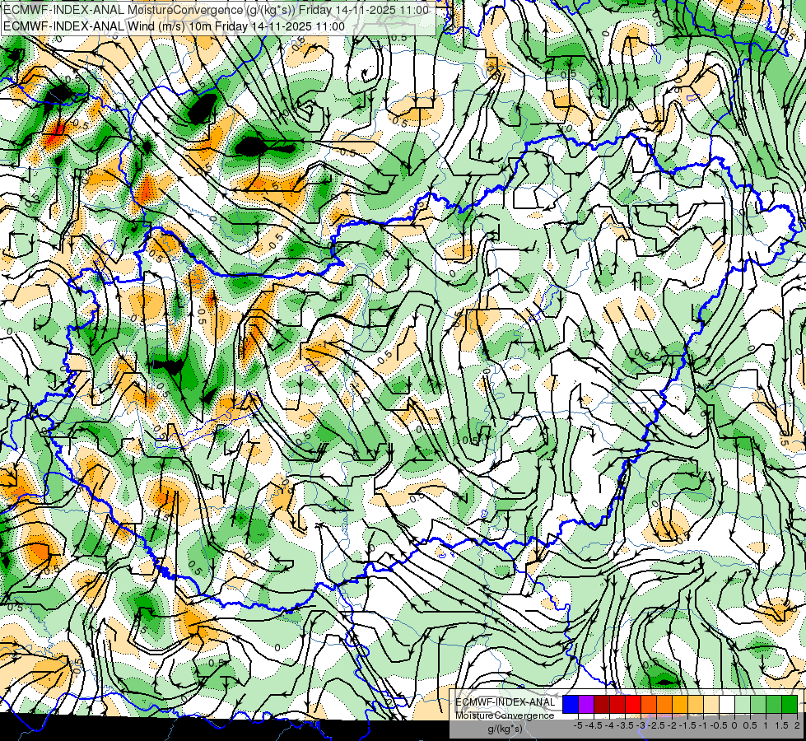Viewport: 806px width, 741px height.
Task: Select the red swatch between -4 and -3.5
Action: pyautogui.click(x=617, y=704)
